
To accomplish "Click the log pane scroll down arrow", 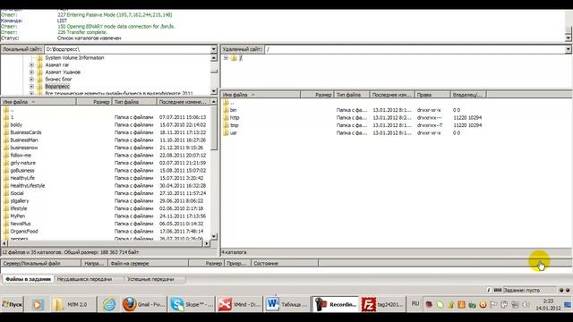I will tap(568, 38).
